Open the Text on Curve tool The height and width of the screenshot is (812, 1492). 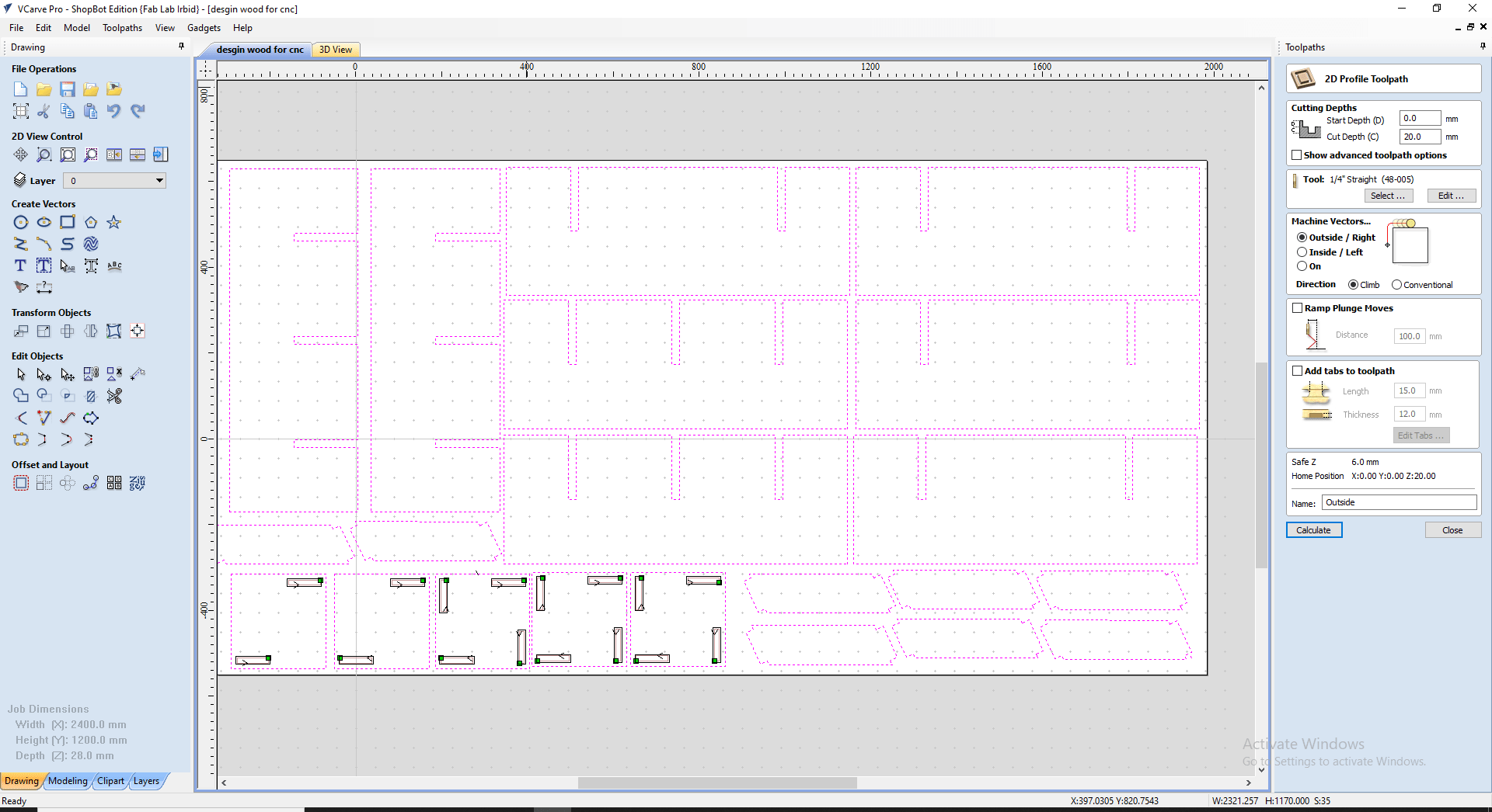coord(114,265)
